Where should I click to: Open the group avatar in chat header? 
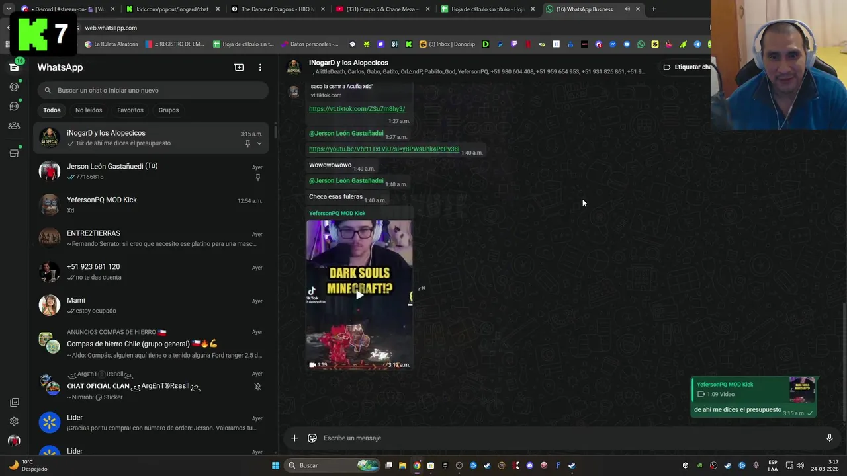tap(294, 67)
